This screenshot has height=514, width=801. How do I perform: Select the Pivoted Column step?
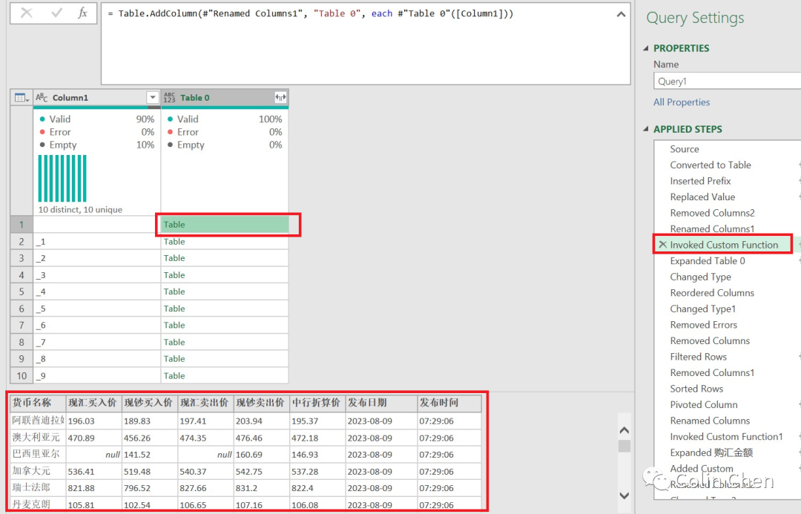703,404
